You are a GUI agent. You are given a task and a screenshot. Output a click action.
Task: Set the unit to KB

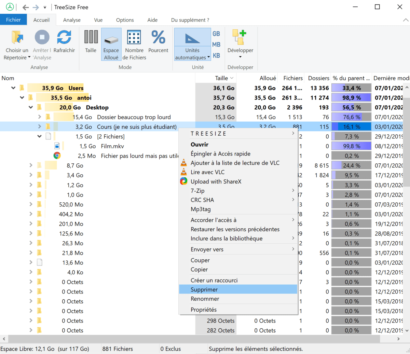pos(216,55)
